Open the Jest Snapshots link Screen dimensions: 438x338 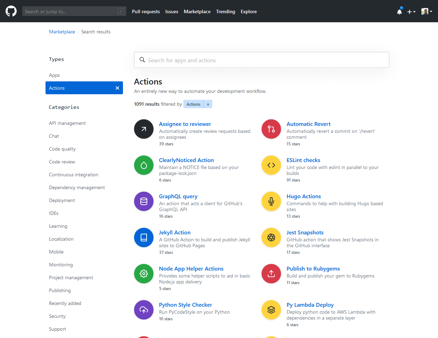[305, 232]
